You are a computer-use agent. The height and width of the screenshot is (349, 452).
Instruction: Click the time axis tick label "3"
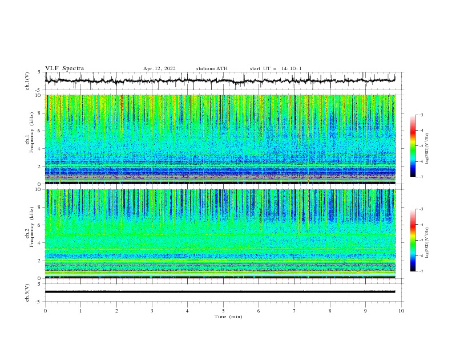pyautogui.click(x=152, y=311)
